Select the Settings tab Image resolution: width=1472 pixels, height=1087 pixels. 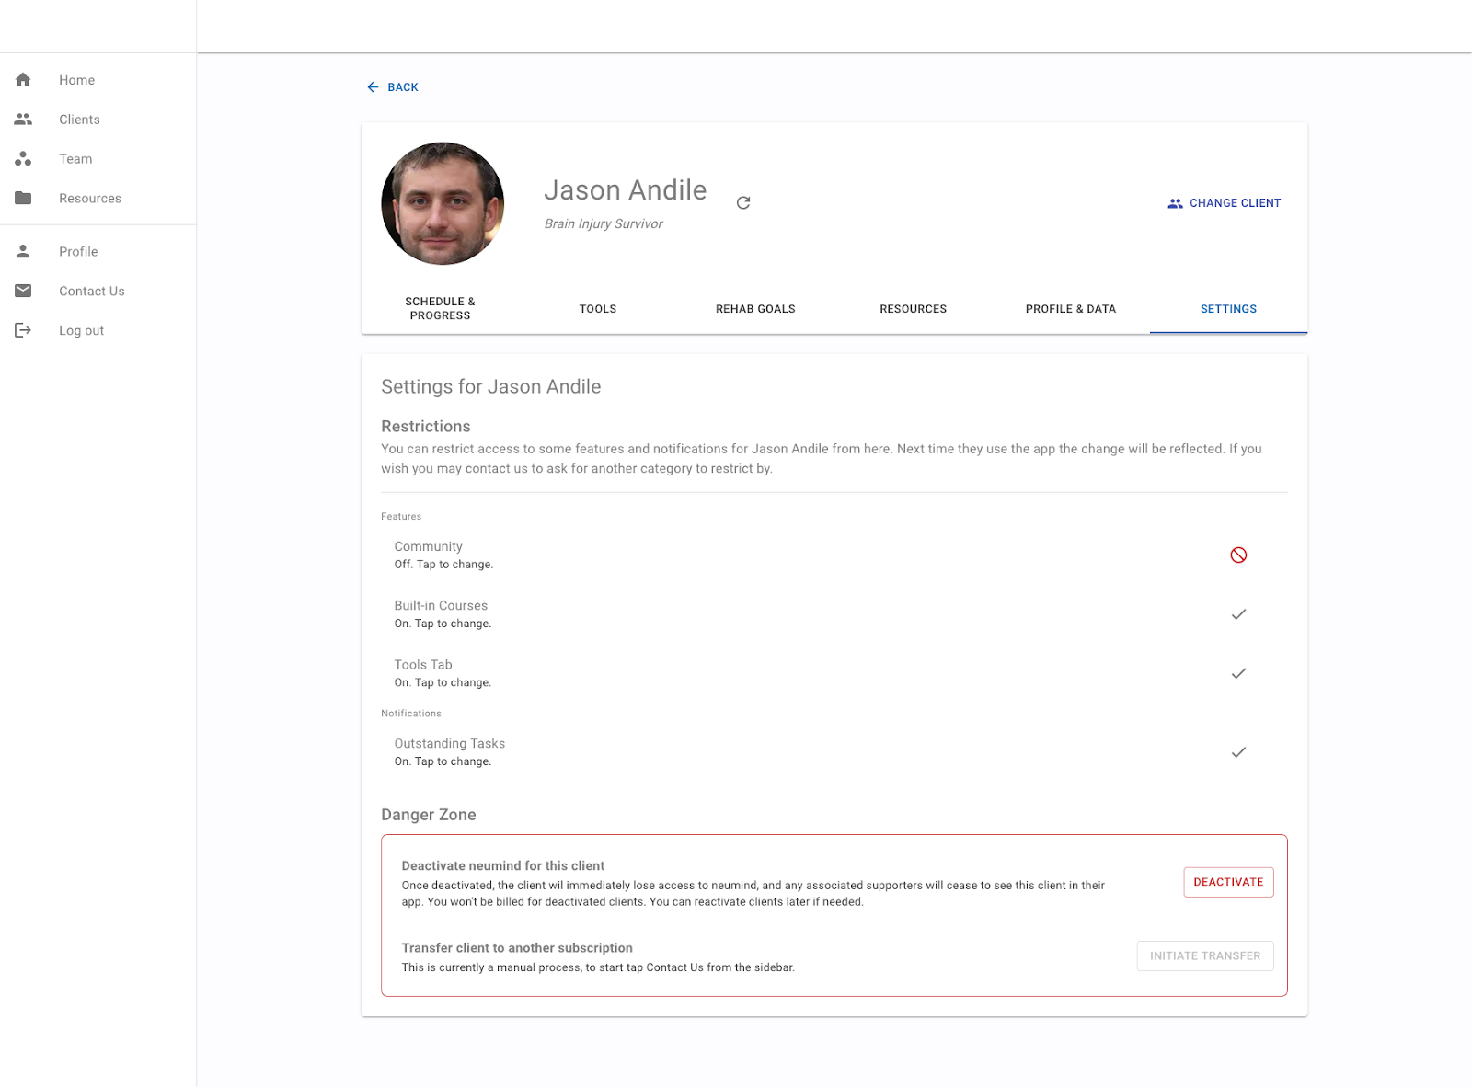[x=1228, y=309]
